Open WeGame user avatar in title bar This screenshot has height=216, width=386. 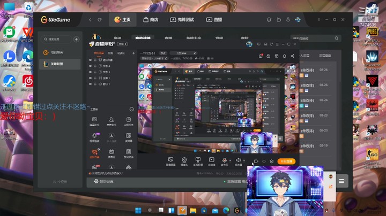298,20
